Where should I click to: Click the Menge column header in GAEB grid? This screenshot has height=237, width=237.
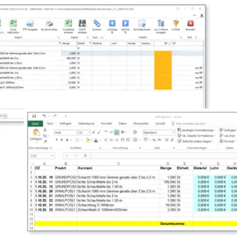[x=69, y=43]
